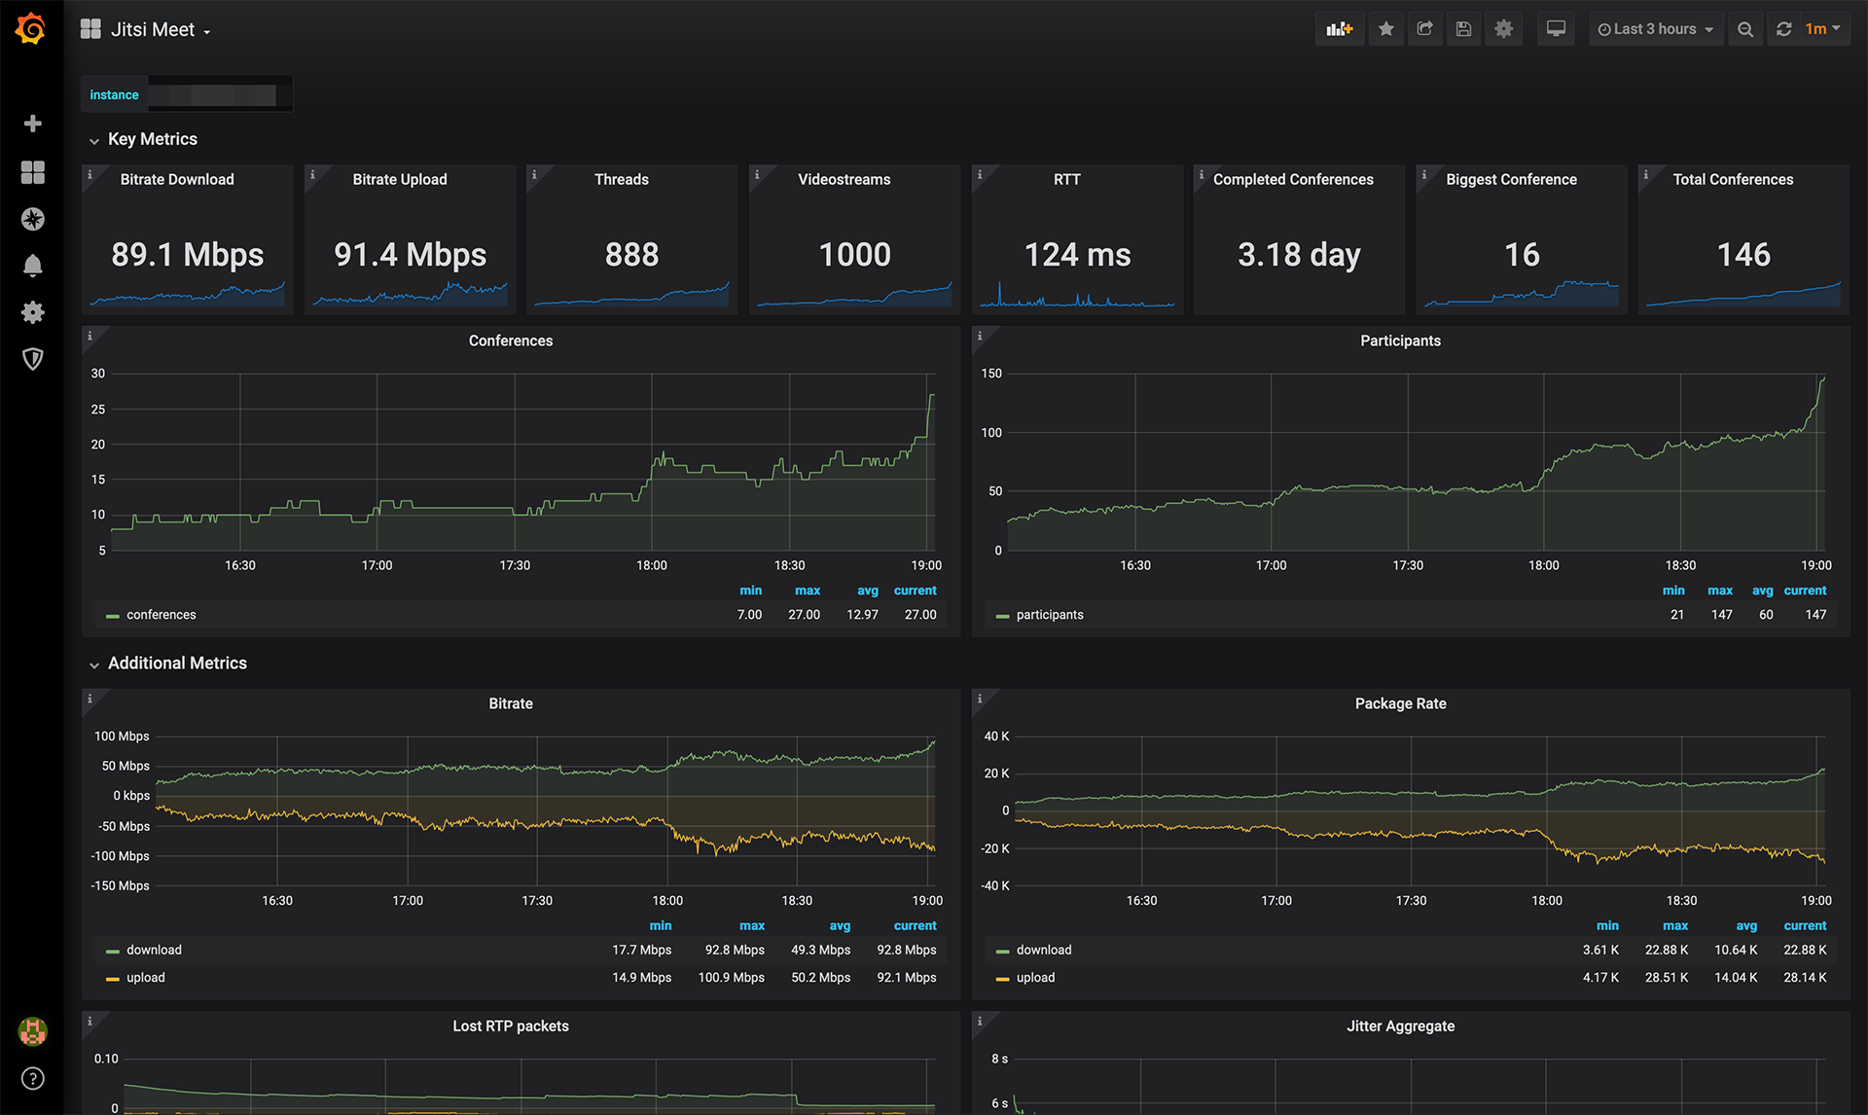The width and height of the screenshot is (1868, 1115).
Task: Open the 1m refresh interval dropdown
Action: click(1822, 29)
